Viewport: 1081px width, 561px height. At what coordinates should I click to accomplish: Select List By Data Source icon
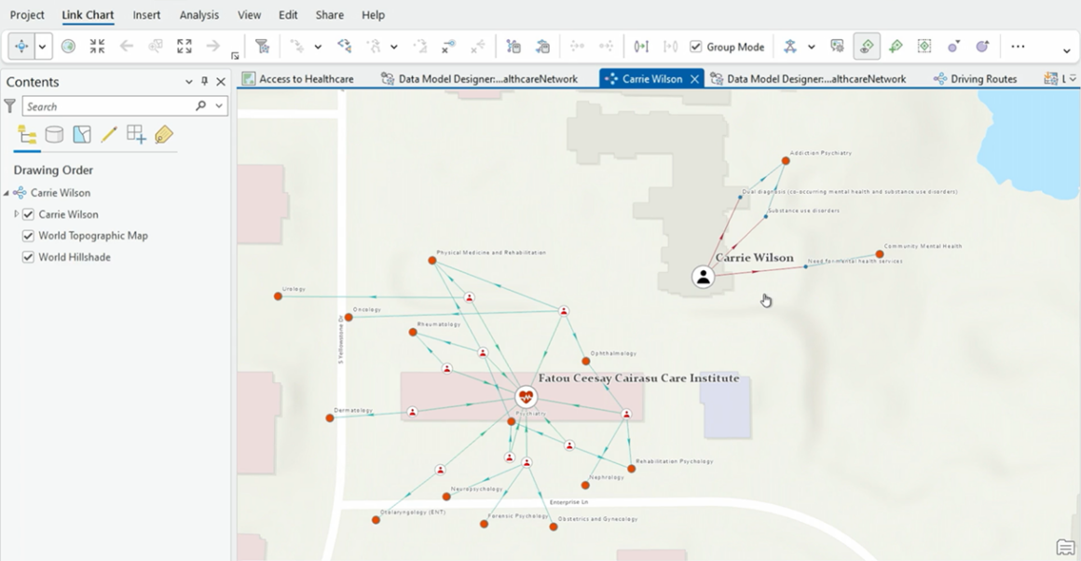coord(54,134)
